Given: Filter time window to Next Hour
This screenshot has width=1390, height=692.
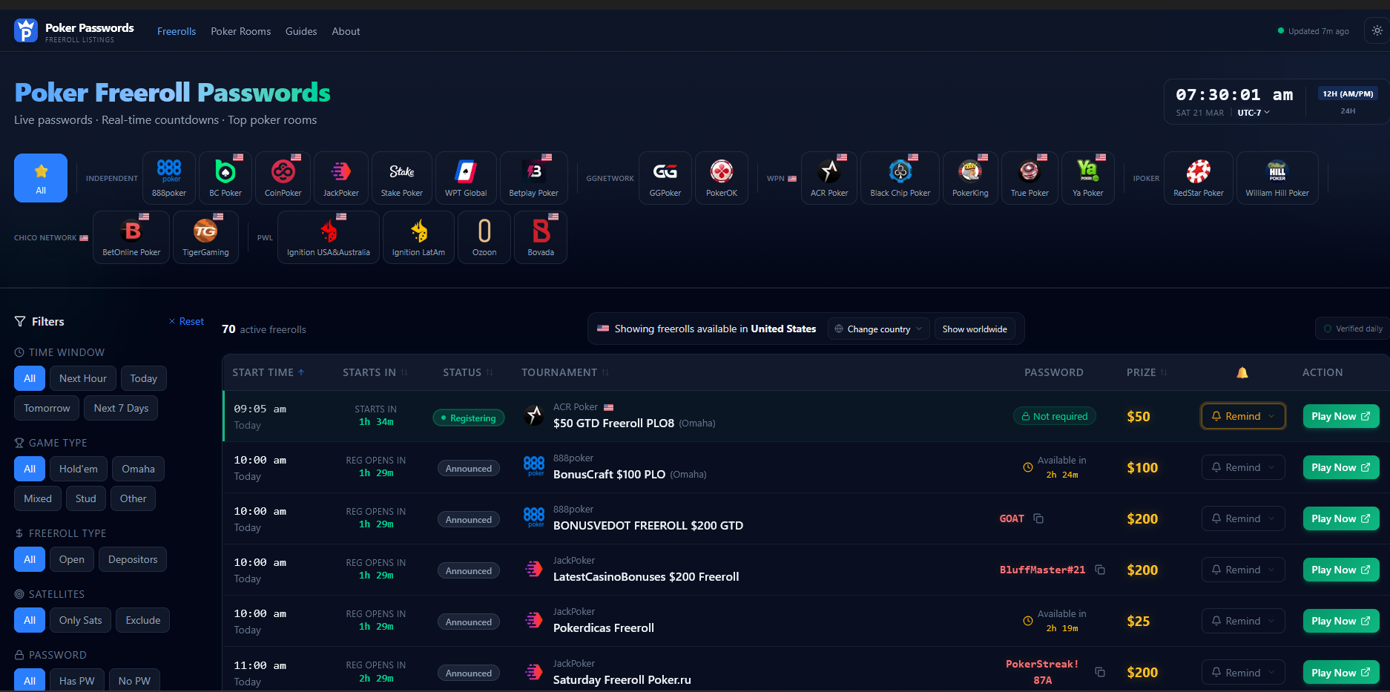Looking at the screenshot, I should [83, 378].
